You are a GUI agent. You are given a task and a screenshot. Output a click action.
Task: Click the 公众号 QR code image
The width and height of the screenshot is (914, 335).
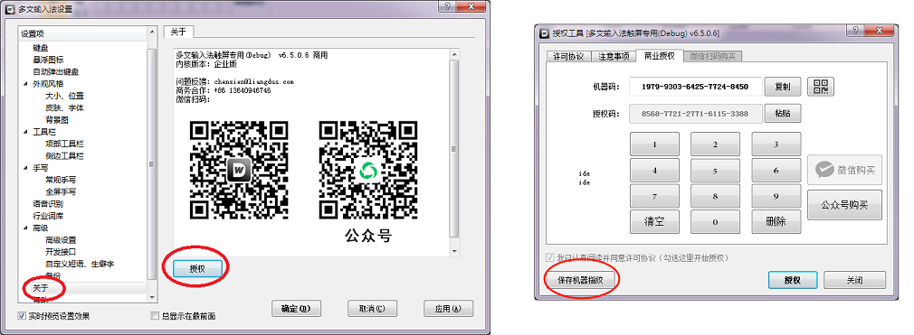368,170
